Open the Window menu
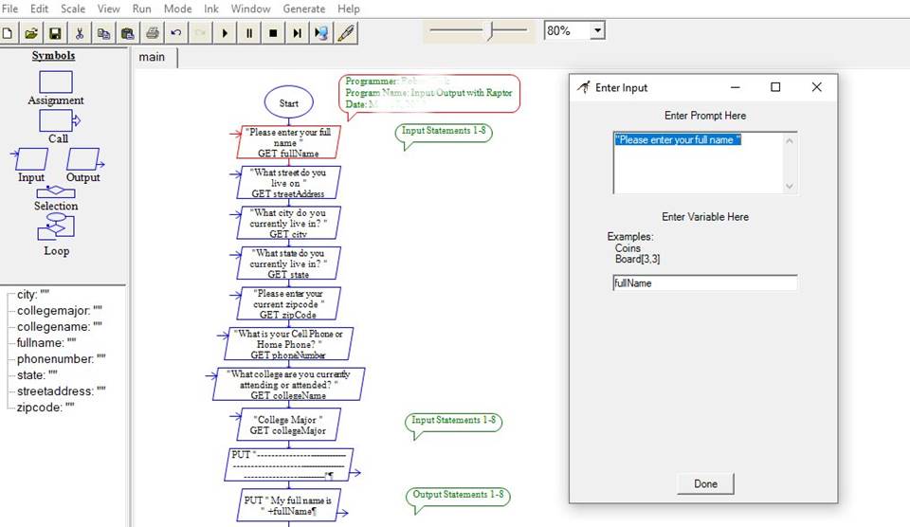This screenshot has height=527, width=910. (x=250, y=9)
